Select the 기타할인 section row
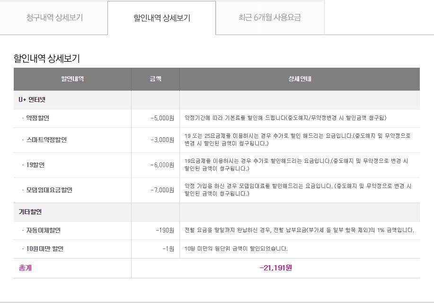 tap(30, 212)
